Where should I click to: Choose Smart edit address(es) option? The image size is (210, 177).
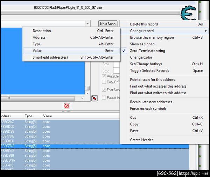(71, 57)
